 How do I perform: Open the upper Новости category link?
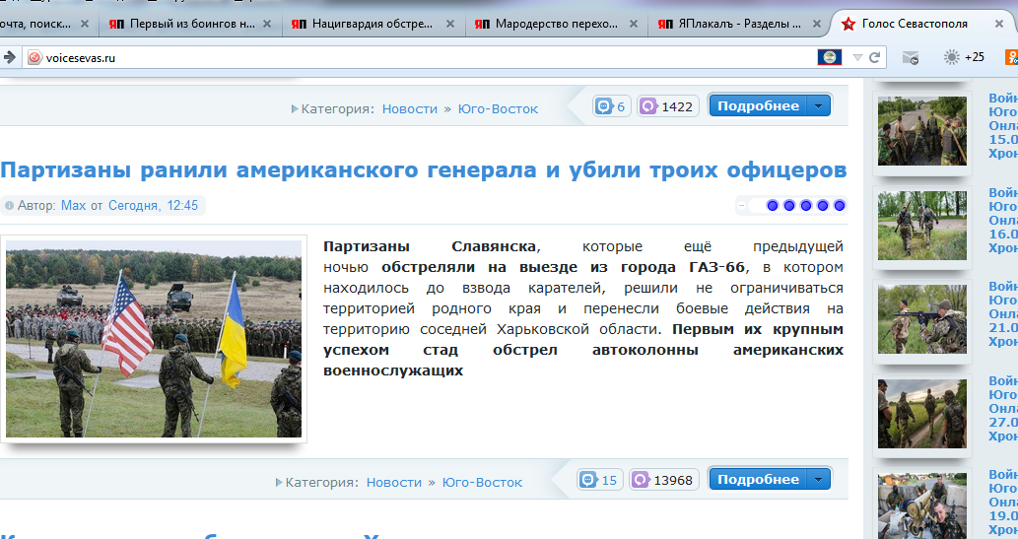pyautogui.click(x=410, y=109)
